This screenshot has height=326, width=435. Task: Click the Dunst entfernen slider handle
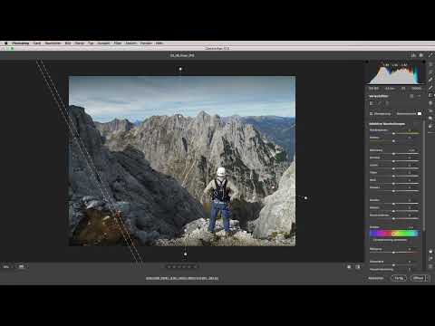[393, 218]
